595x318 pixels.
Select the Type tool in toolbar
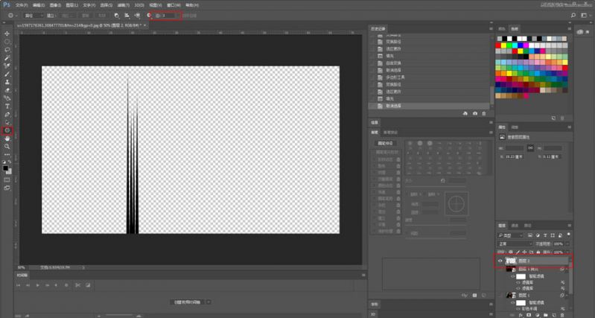[7, 106]
